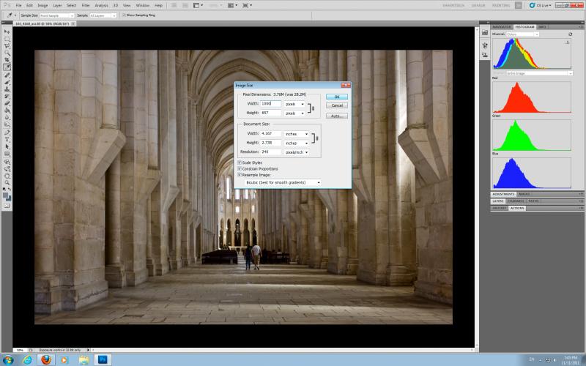586x366 pixels.
Task: Open the Filter menu
Action: coord(86,6)
